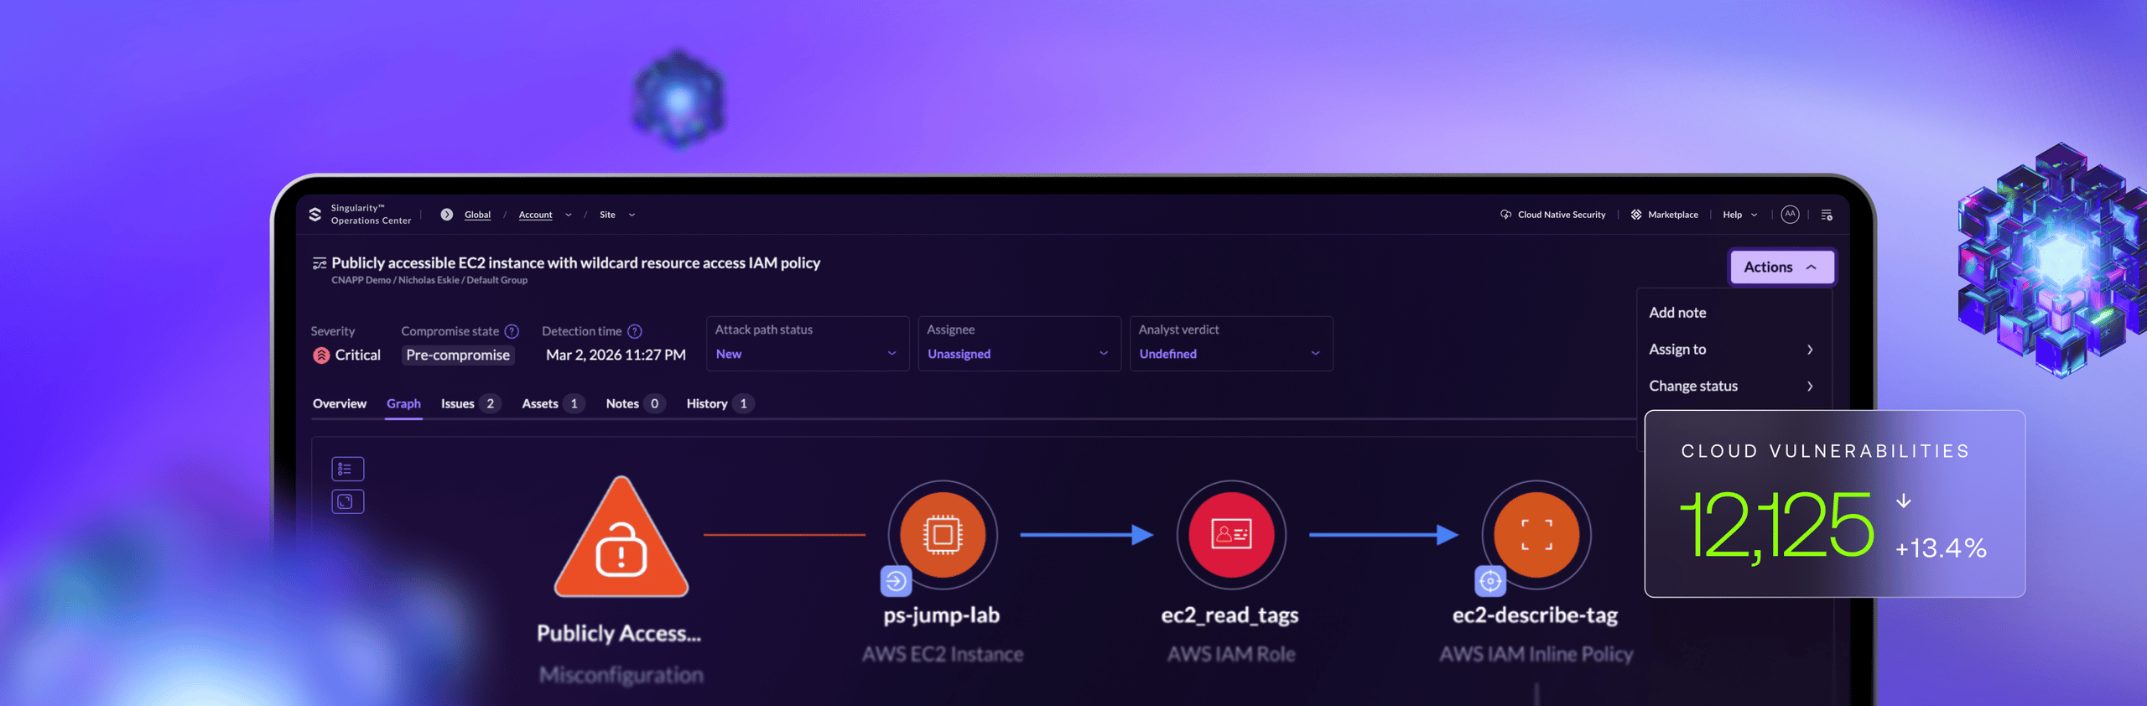Click detection time Mar 2, 2026 11:27 PM
The image size is (2147, 706).
click(616, 355)
